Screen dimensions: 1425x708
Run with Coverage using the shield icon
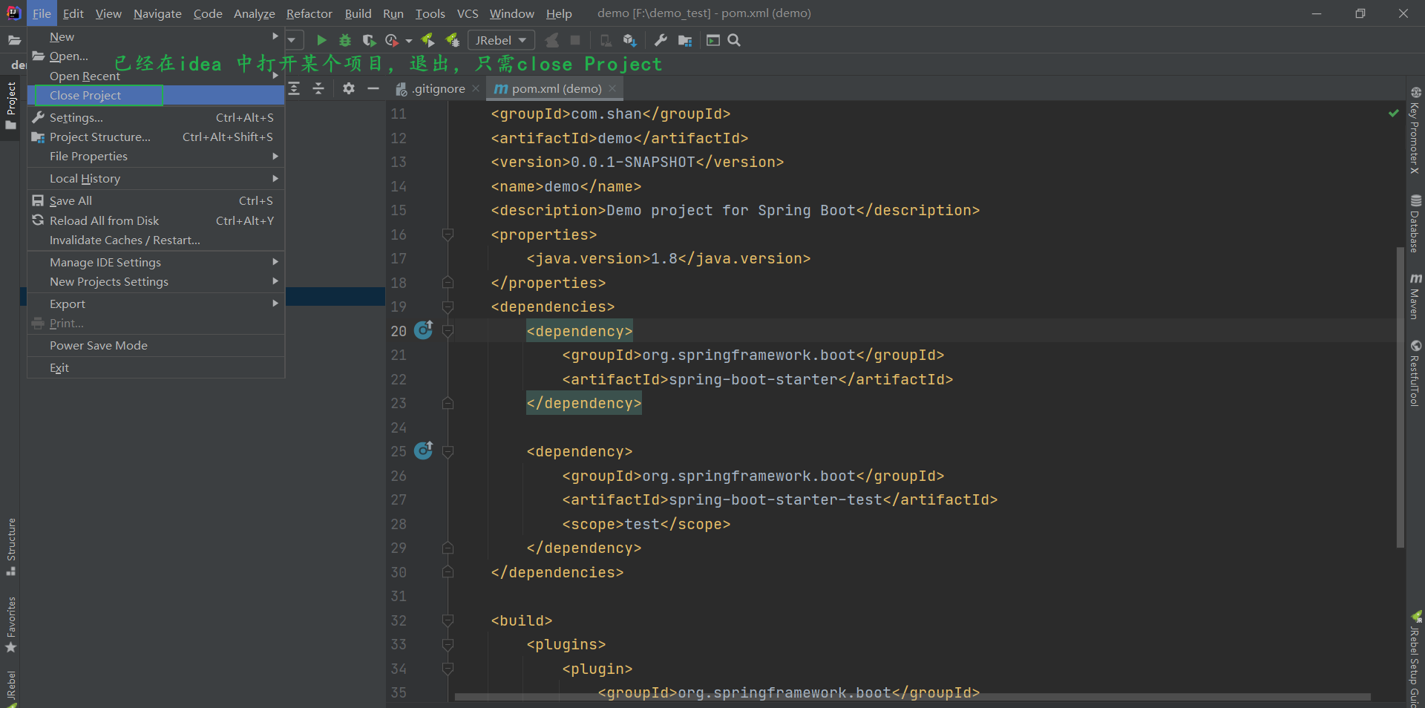tap(369, 40)
